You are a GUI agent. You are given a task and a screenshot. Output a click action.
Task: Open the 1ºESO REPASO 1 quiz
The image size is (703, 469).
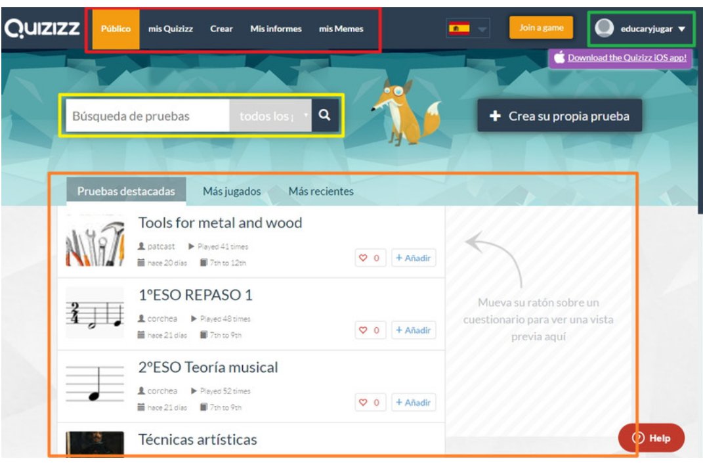(196, 295)
